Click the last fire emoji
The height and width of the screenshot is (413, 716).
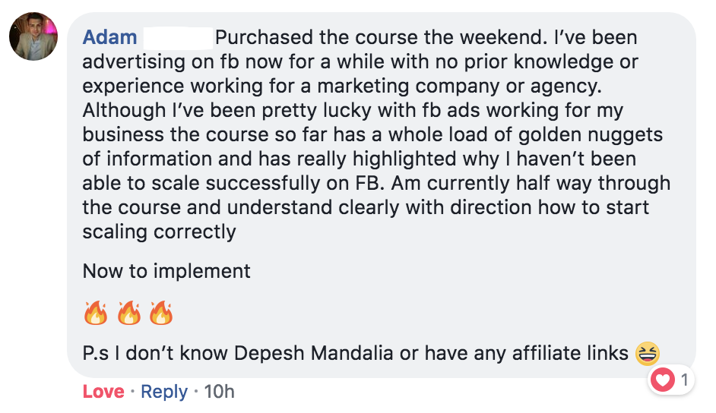coord(161,313)
